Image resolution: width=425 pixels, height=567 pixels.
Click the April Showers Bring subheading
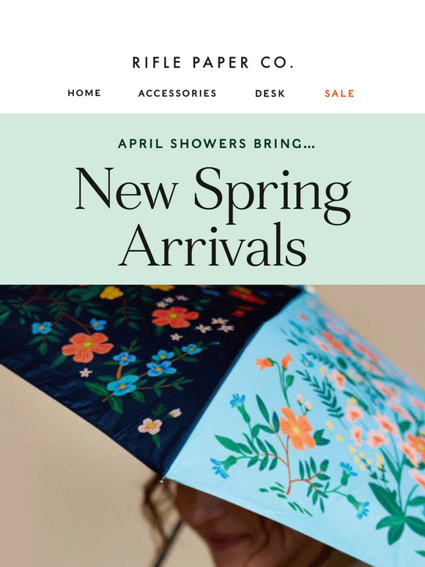coord(216,144)
